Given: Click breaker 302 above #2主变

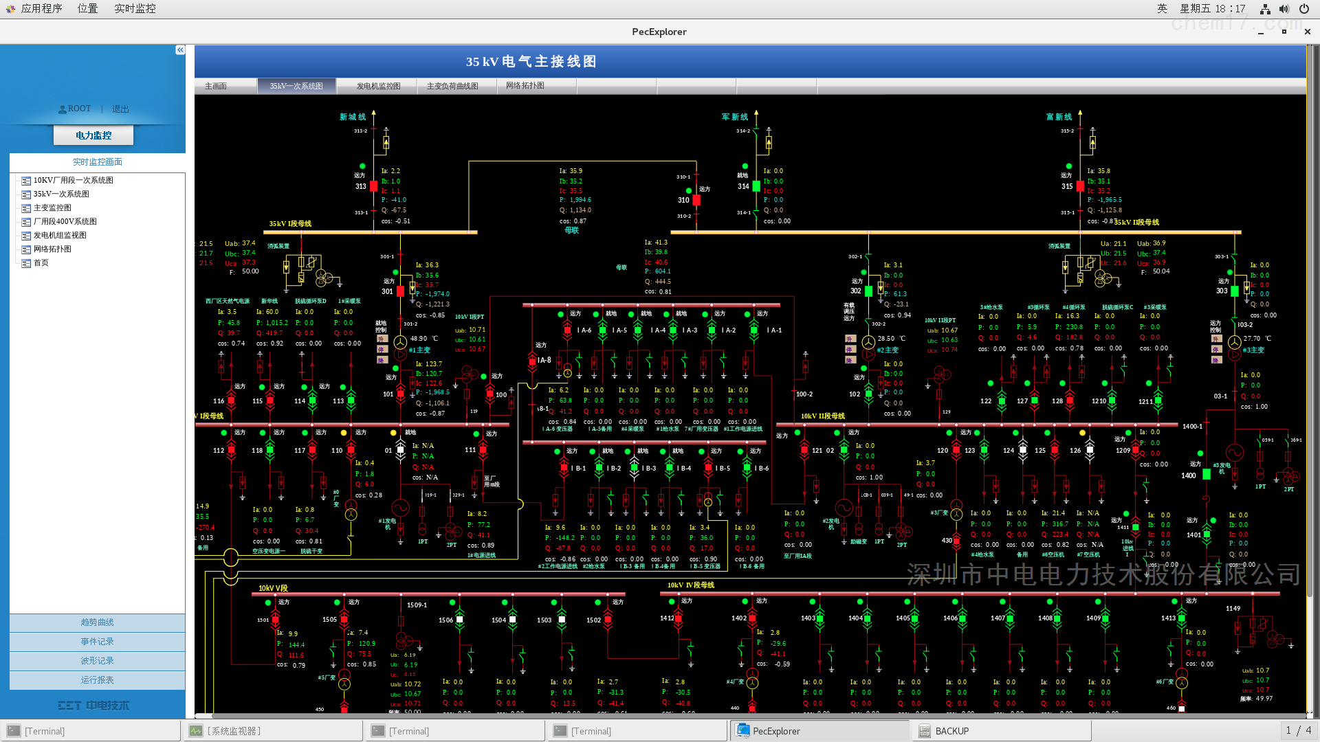Looking at the screenshot, I should click(868, 291).
